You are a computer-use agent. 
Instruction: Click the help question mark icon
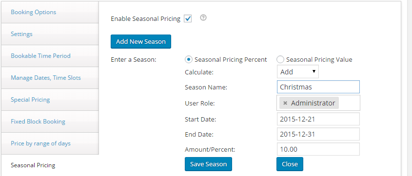203,18
